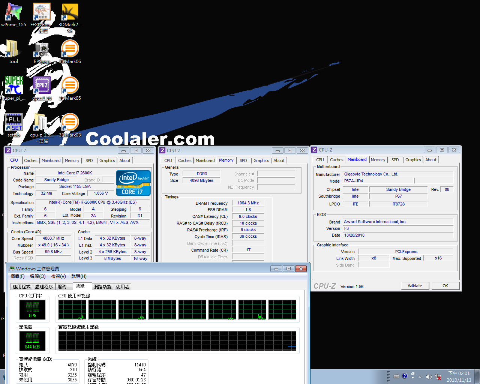Open the 檢視(V) menu in Task Manager
Image resolution: width=480 pixels, height=384 pixels.
[58, 276]
